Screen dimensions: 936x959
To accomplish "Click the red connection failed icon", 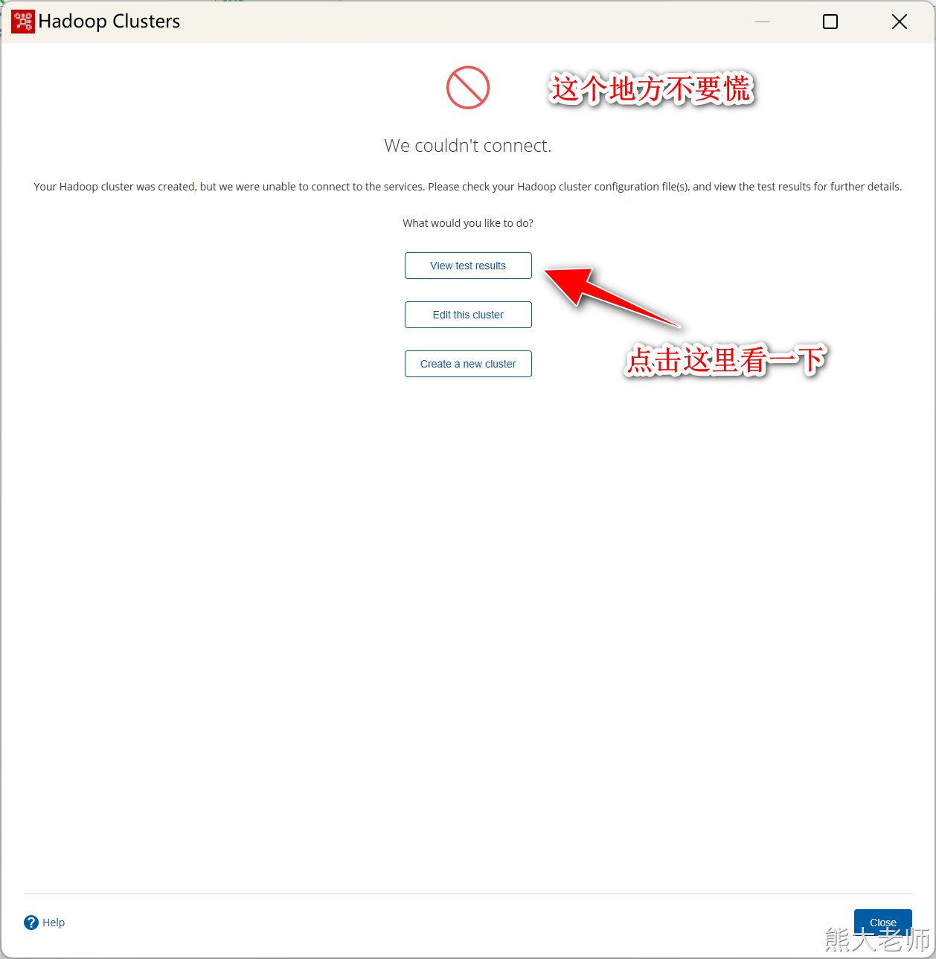I will coord(468,88).
